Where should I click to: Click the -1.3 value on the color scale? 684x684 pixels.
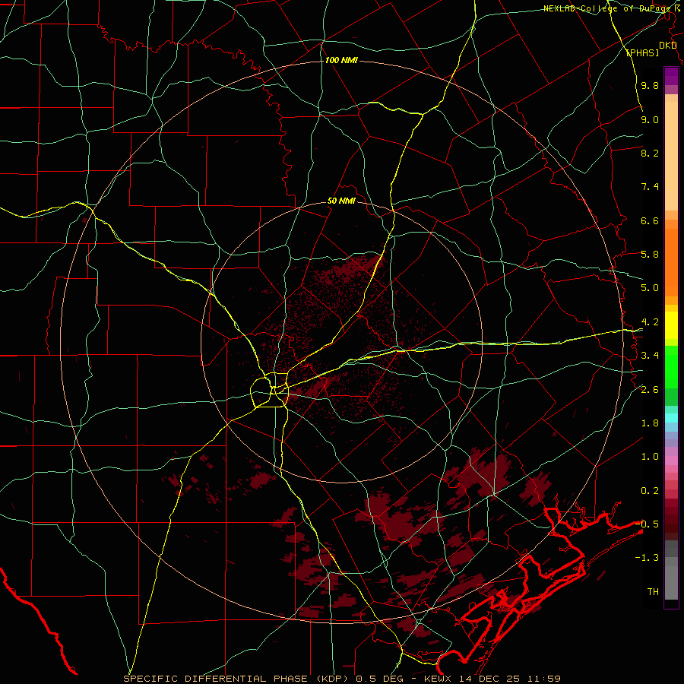(647, 558)
